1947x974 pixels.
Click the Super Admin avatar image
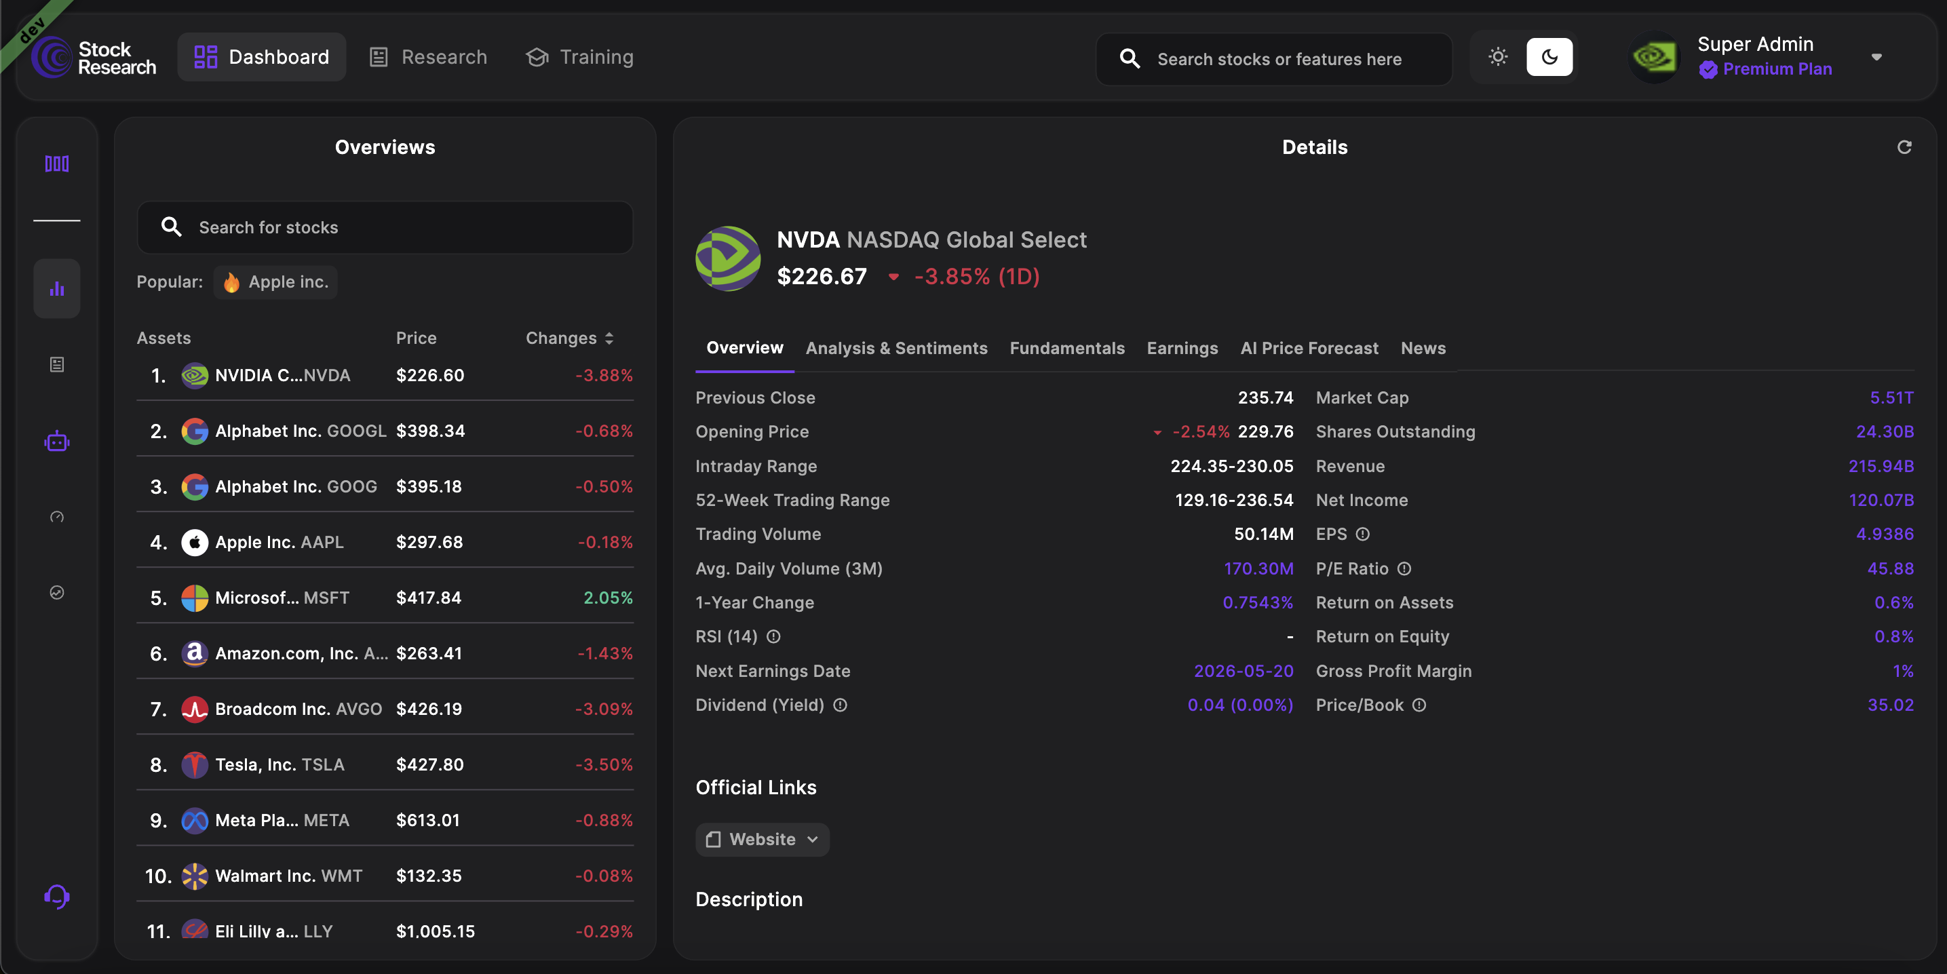pyautogui.click(x=1654, y=58)
